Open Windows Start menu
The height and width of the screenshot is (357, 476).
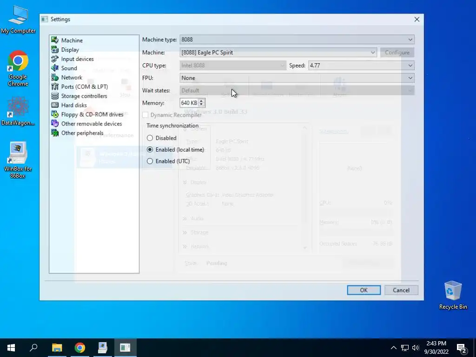pyautogui.click(x=11, y=348)
